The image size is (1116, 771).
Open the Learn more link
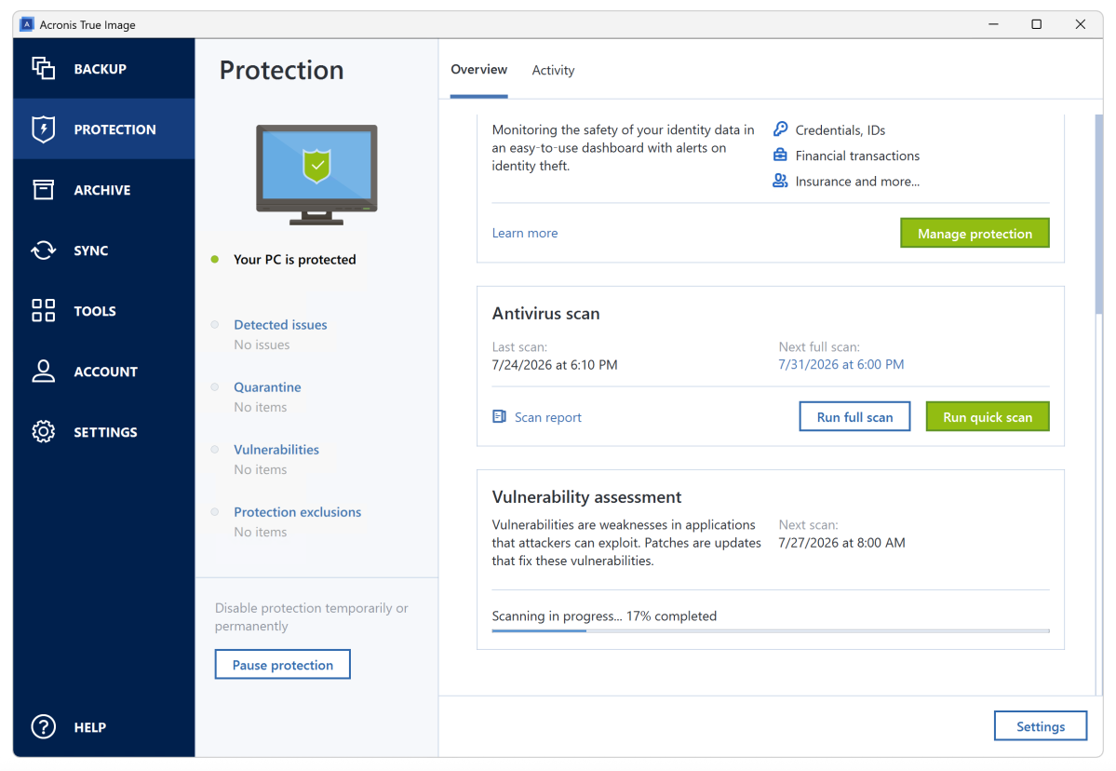pyautogui.click(x=525, y=233)
